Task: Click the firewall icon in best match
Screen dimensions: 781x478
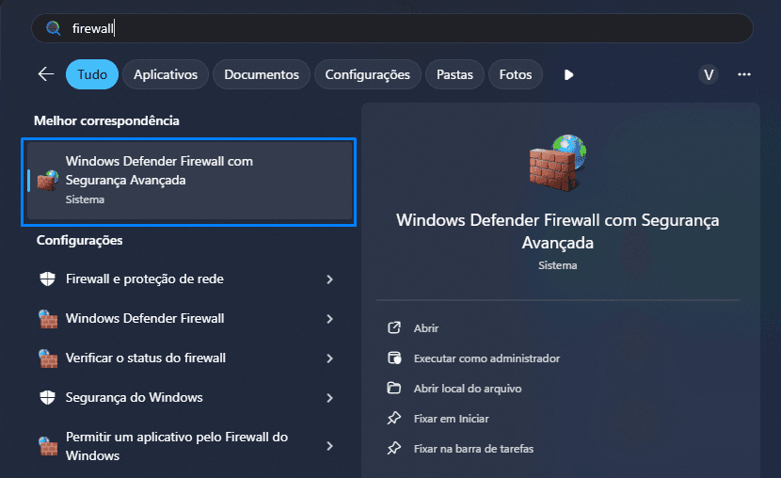Action: (x=48, y=181)
